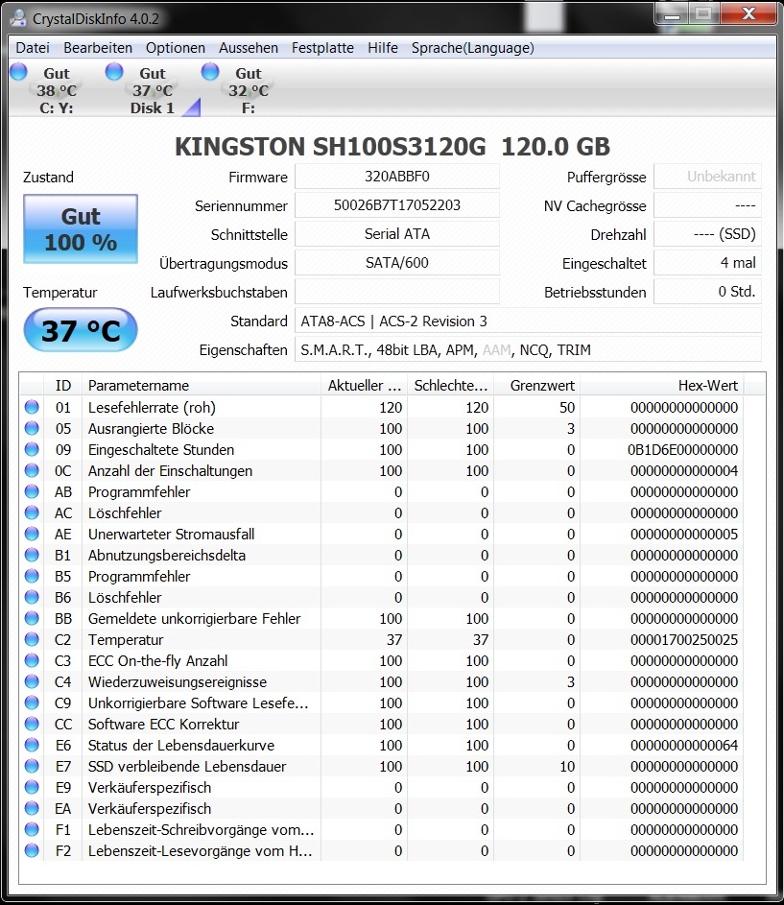This screenshot has width=784, height=905.
Task: Click status icon of Gemeldete unkorrigierbare Fehler row
Action: (x=32, y=618)
